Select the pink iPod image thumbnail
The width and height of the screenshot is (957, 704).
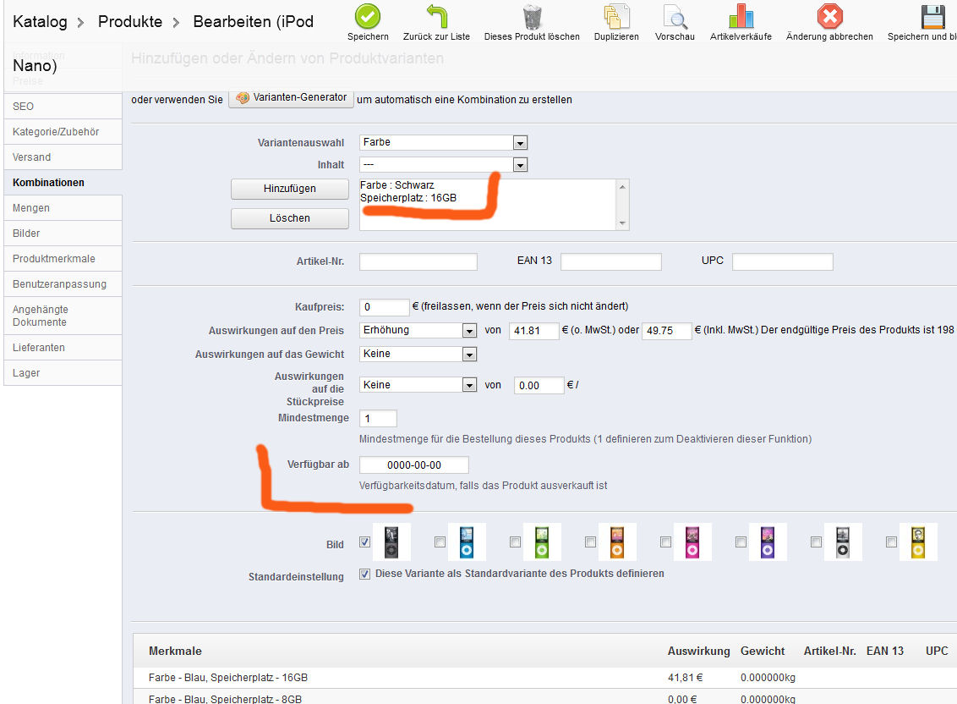(x=692, y=542)
